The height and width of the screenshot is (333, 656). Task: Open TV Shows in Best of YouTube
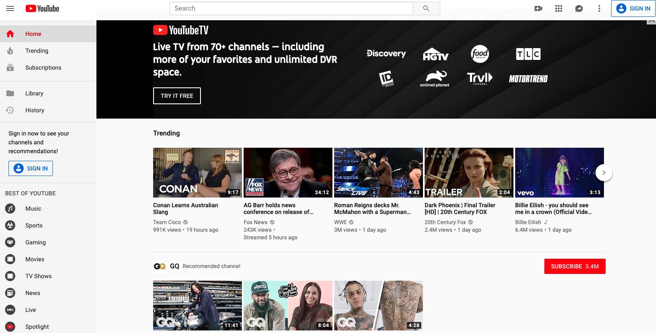[48, 276]
